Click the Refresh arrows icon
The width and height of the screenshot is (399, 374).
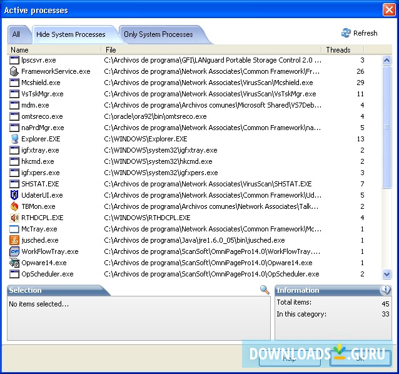pyautogui.click(x=346, y=33)
